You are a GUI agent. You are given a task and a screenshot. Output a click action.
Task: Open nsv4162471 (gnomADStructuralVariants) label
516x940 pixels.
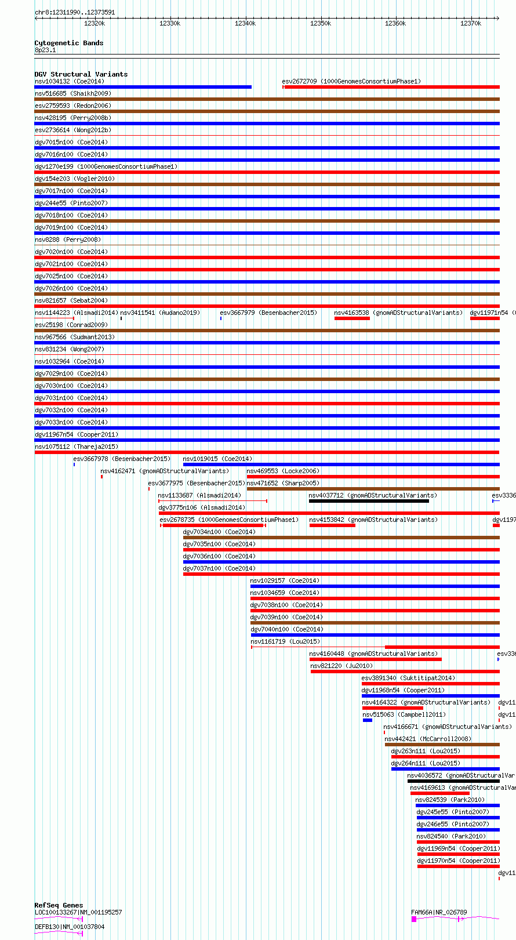click(x=165, y=471)
